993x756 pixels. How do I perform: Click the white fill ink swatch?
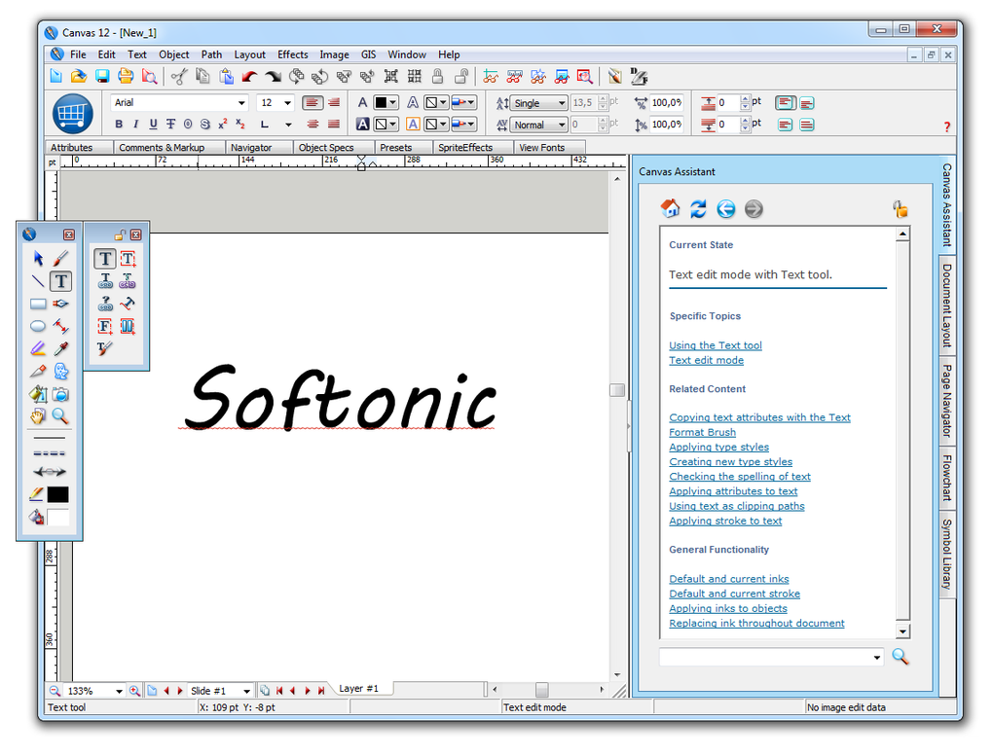[x=57, y=518]
